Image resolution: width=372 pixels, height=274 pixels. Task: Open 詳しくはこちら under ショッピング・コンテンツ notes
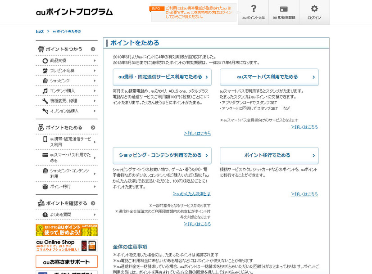[x=197, y=224]
